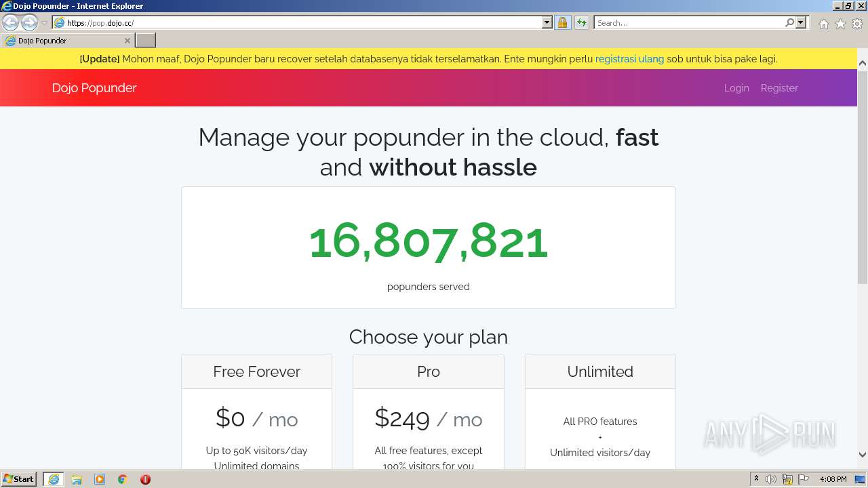
Task: Open the Windows Start button
Action: click(x=19, y=479)
